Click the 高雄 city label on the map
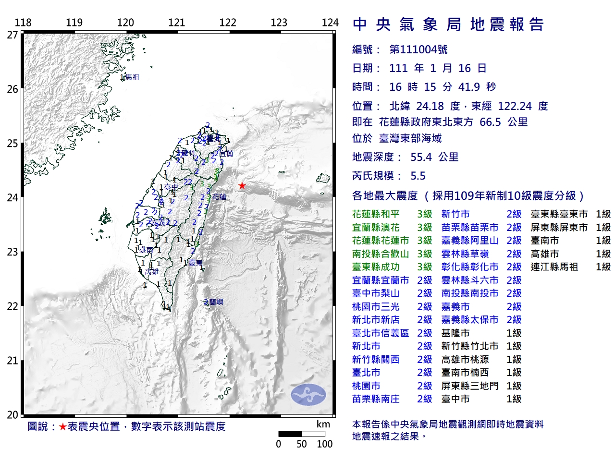Image resolution: width=615 pixels, height=461 pixels. coord(152,272)
